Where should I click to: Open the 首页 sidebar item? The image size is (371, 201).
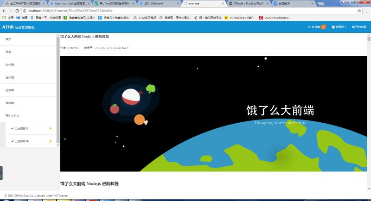pyautogui.click(x=28, y=39)
